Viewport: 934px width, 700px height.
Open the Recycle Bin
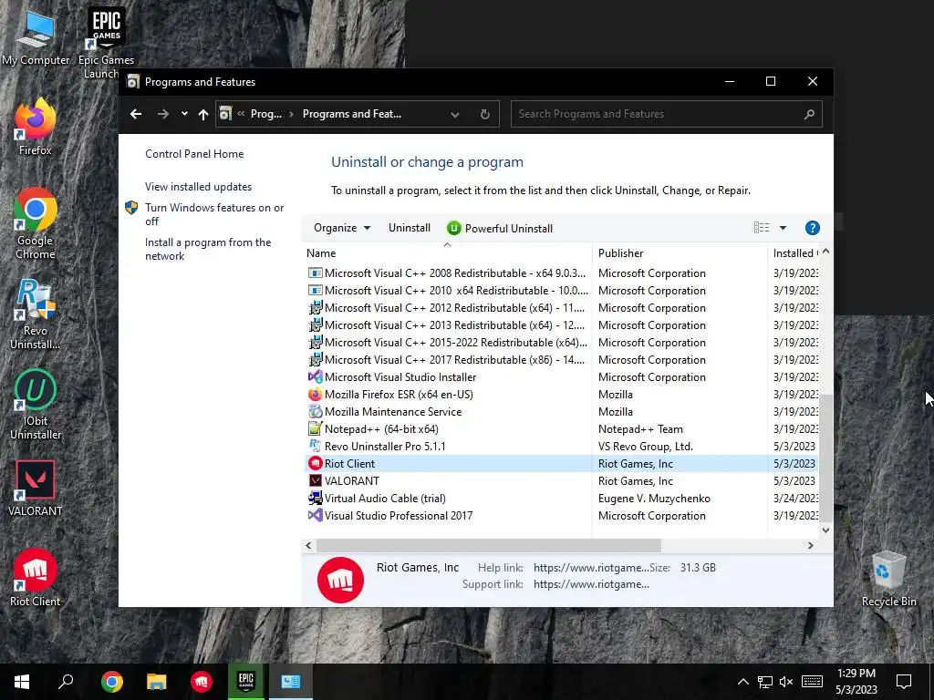point(888,579)
